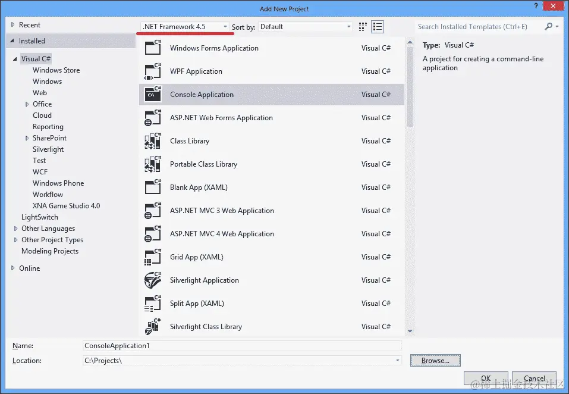569x394 pixels.
Task: Click the Name input field
Action: [x=242, y=346]
